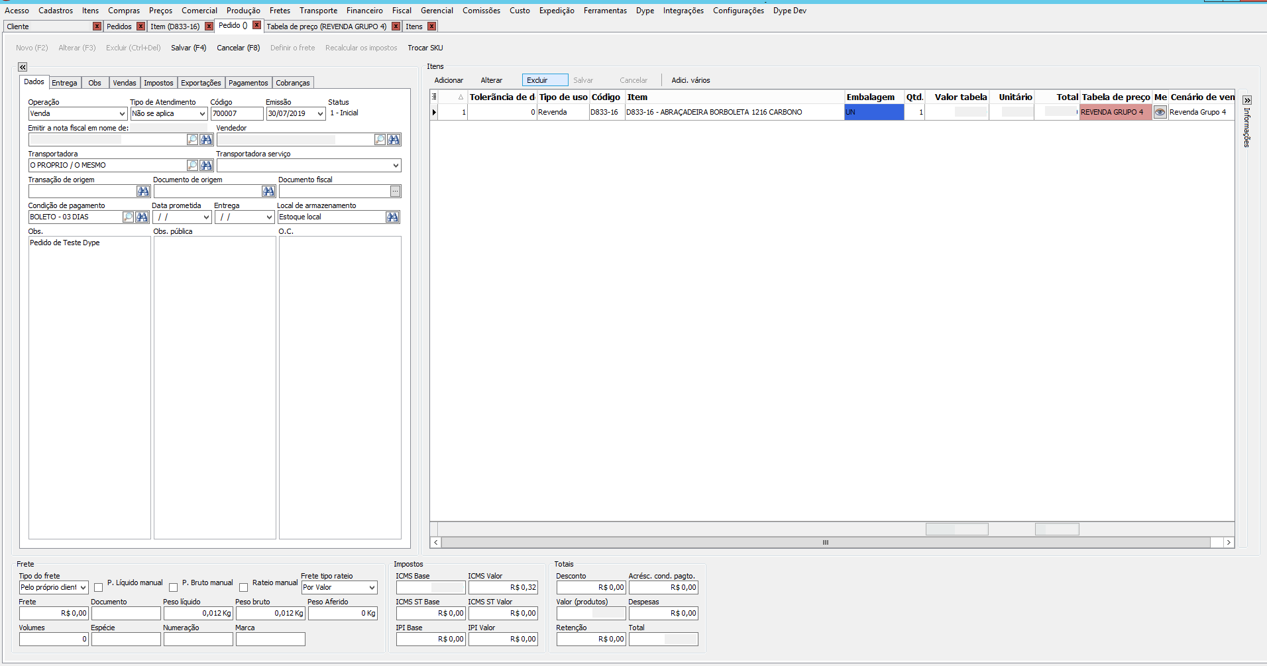Click the horizontal scrollbar thumb of item grid

point(826,543)
